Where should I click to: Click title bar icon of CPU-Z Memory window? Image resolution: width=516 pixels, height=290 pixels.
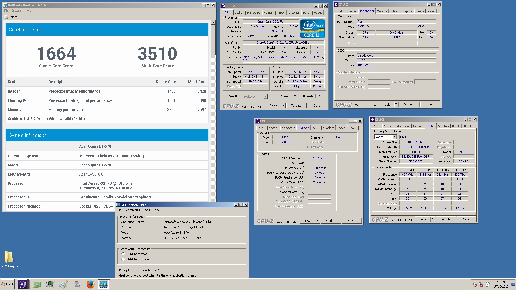click(257, 121)
